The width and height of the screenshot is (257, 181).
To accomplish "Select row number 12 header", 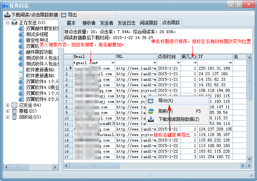I will (x=68, y=129).
